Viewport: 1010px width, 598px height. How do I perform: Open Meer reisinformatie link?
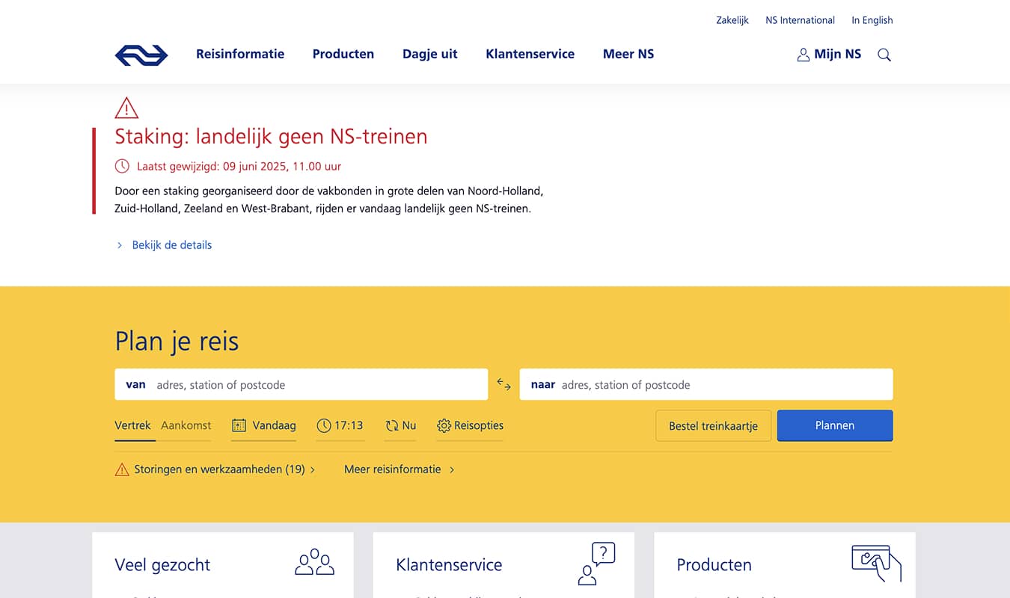pos(393,469)
